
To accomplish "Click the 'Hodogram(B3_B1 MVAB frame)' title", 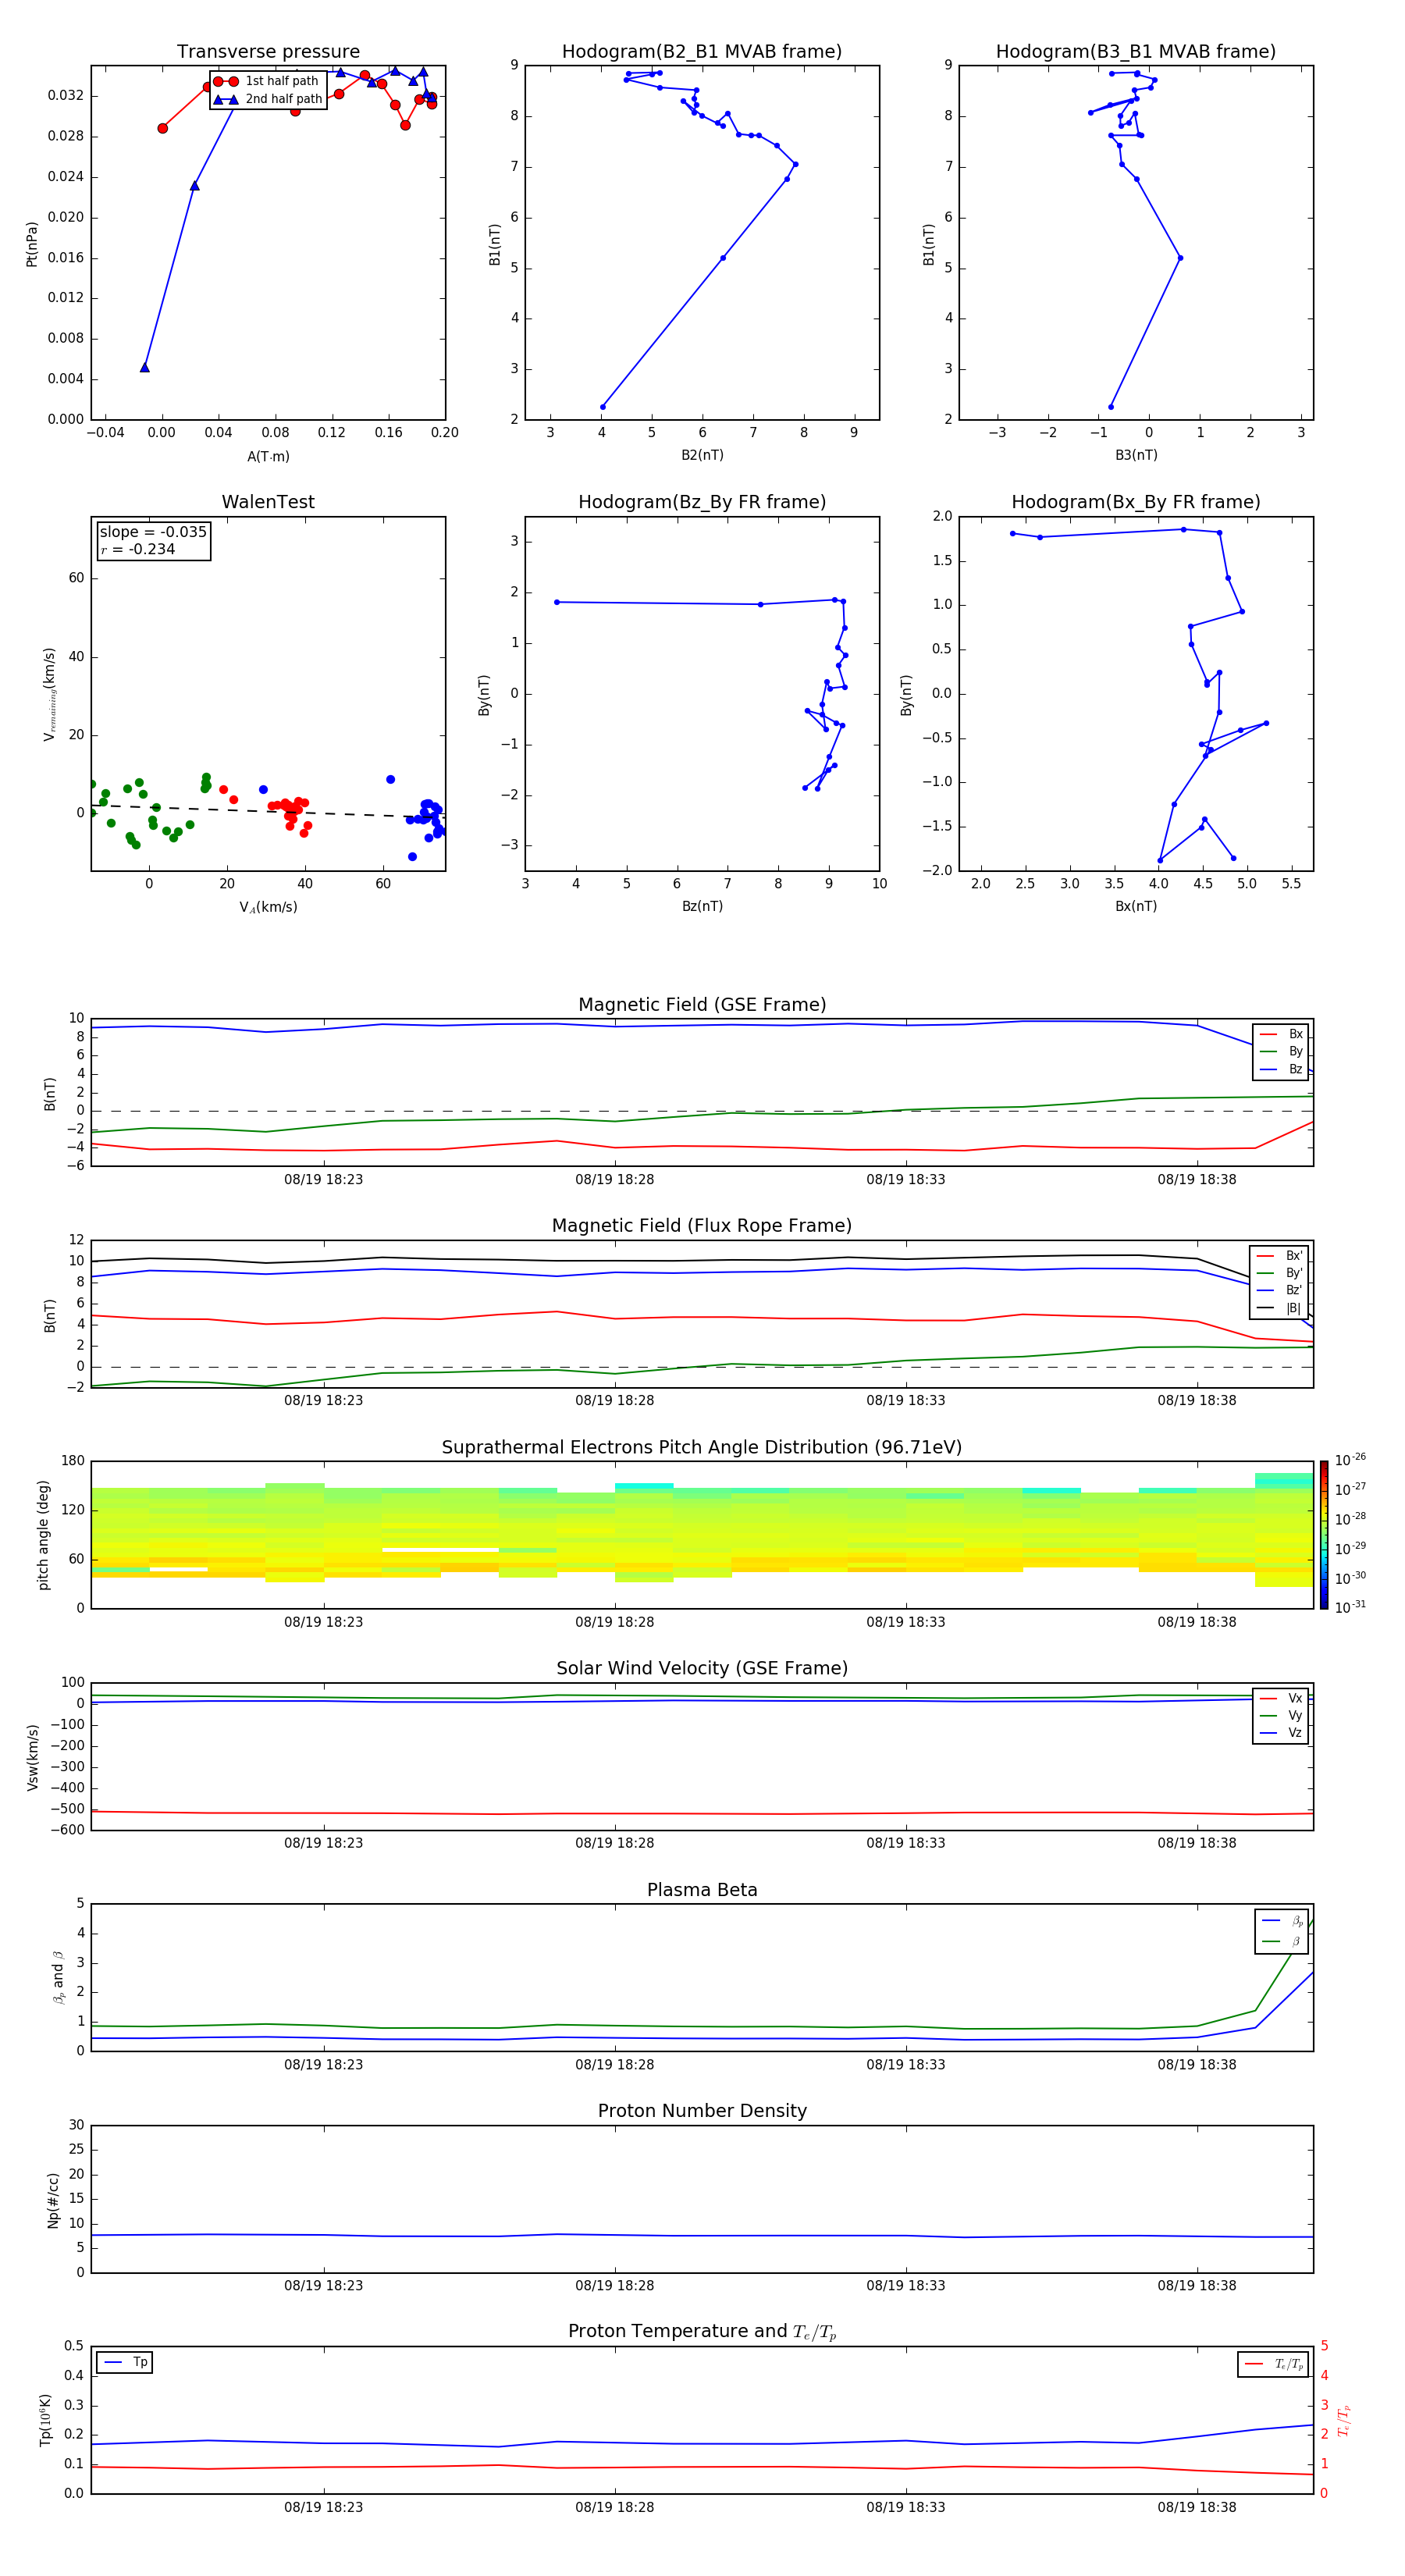I will (x=1136, y=52).
